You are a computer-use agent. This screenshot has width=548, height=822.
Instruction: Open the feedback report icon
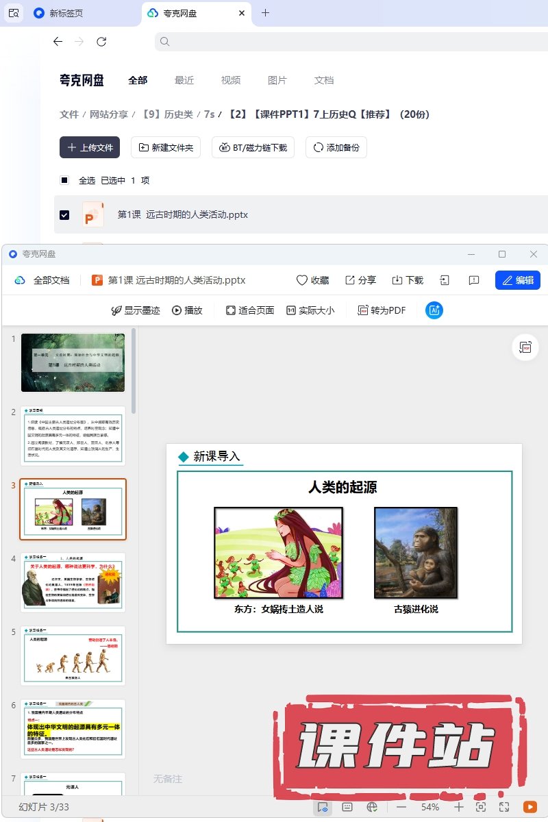(x=473, y=280)
